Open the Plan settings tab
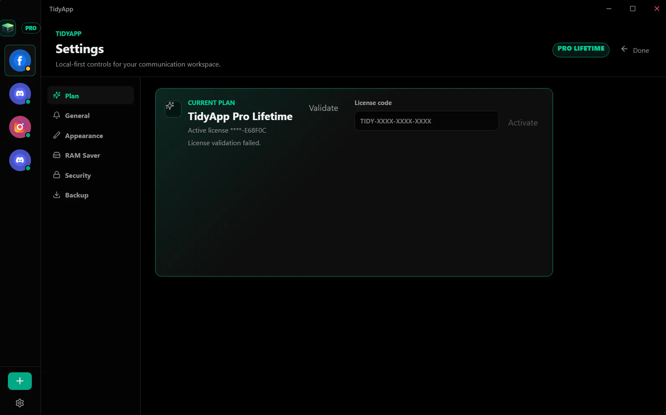The height and width of the screenshot is (415, 666). (90, 96)
